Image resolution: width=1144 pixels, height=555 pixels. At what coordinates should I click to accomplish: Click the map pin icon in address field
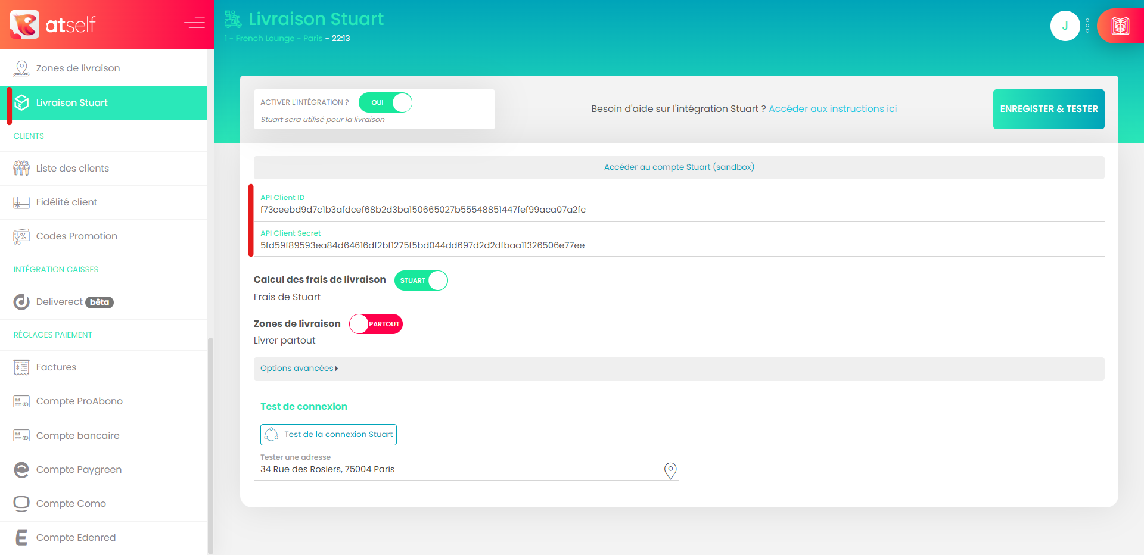670,471
